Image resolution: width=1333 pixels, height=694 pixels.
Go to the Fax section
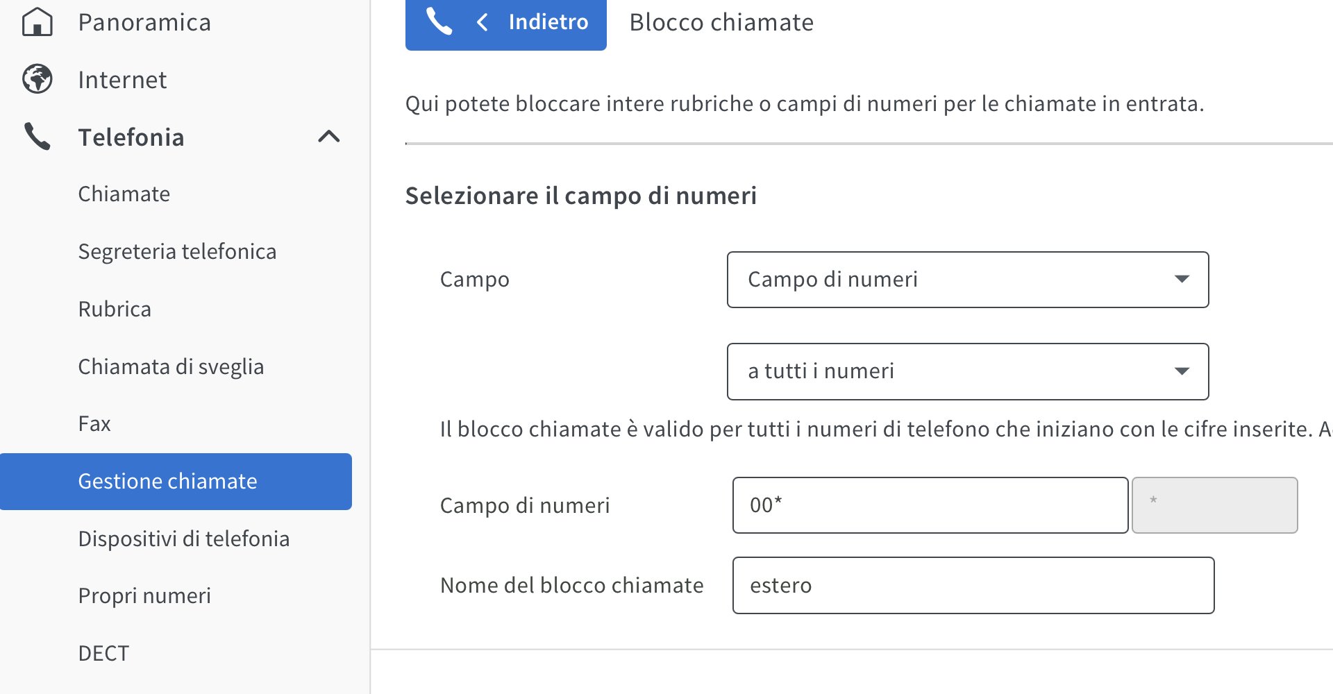click(x=94, y=423)
